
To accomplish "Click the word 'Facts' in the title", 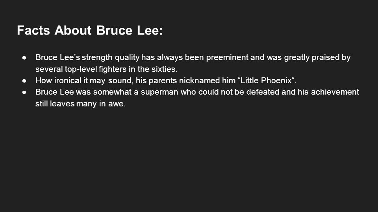I will pyautogui.click(x=33, y=31).
